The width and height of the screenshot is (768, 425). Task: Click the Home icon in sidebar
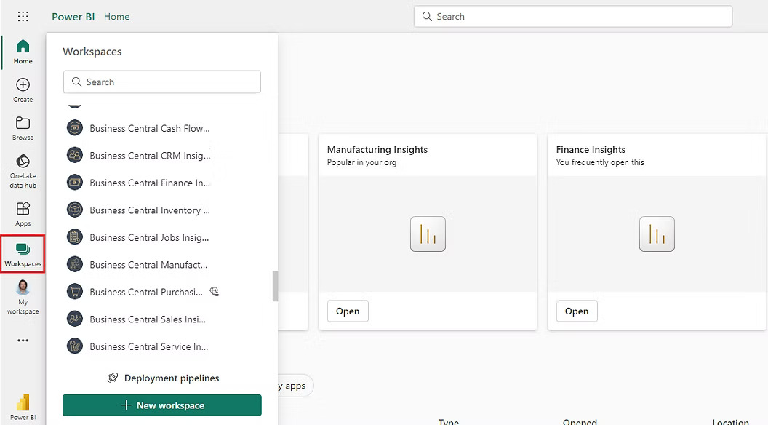tap(23, 51)
